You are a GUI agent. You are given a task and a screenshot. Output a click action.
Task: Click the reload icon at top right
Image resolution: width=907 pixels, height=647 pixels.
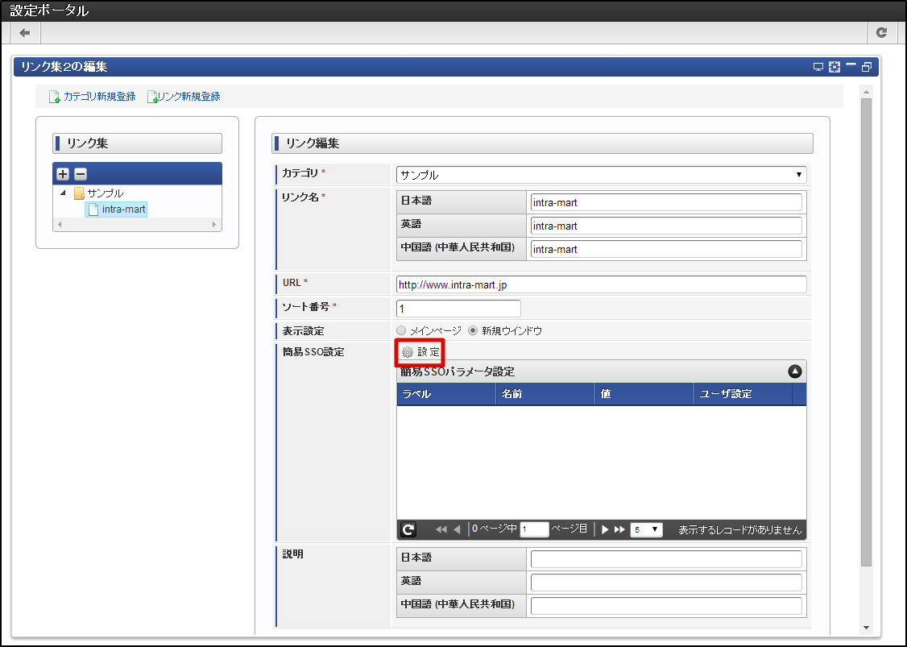tap(881, 33)
